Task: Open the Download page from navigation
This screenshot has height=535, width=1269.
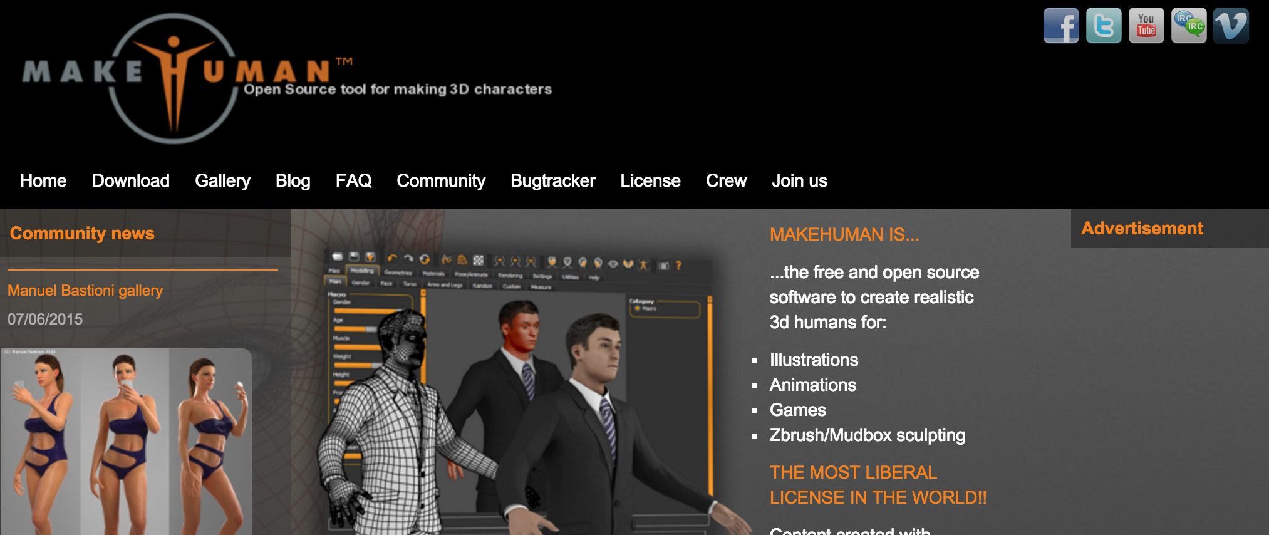Action: 130,181
